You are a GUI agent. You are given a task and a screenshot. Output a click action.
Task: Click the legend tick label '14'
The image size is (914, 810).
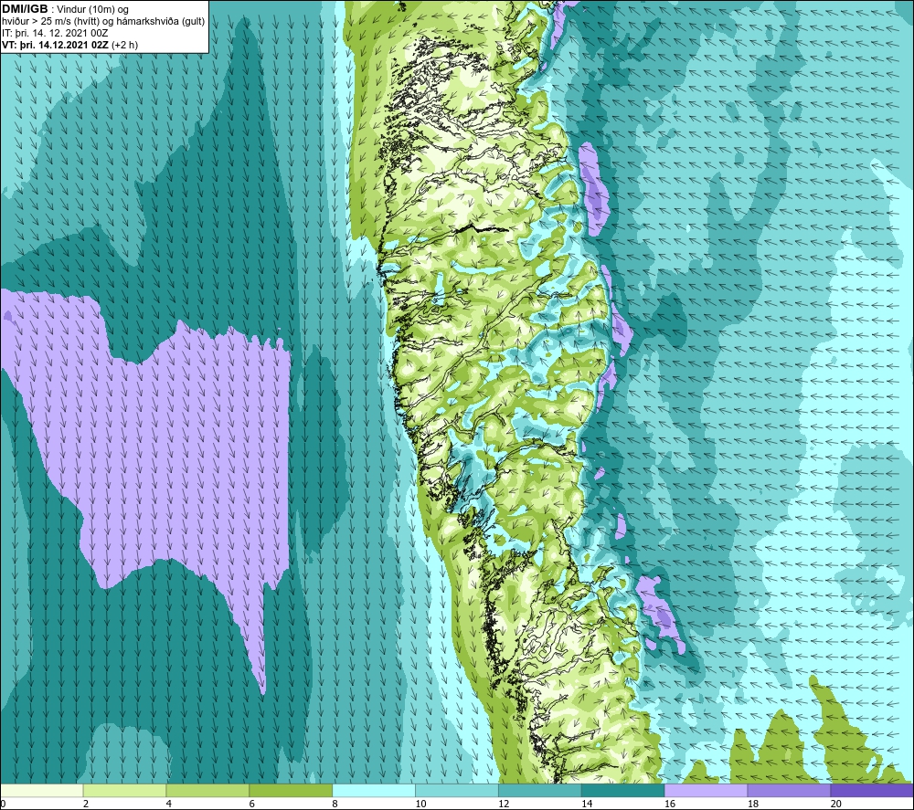pos(587,804)
